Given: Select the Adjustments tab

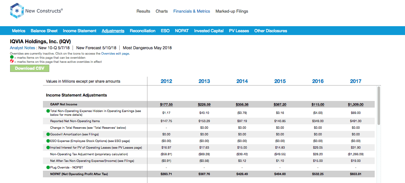Looking at the screenshot, I should pyautogui.click(x=113, y=31).
